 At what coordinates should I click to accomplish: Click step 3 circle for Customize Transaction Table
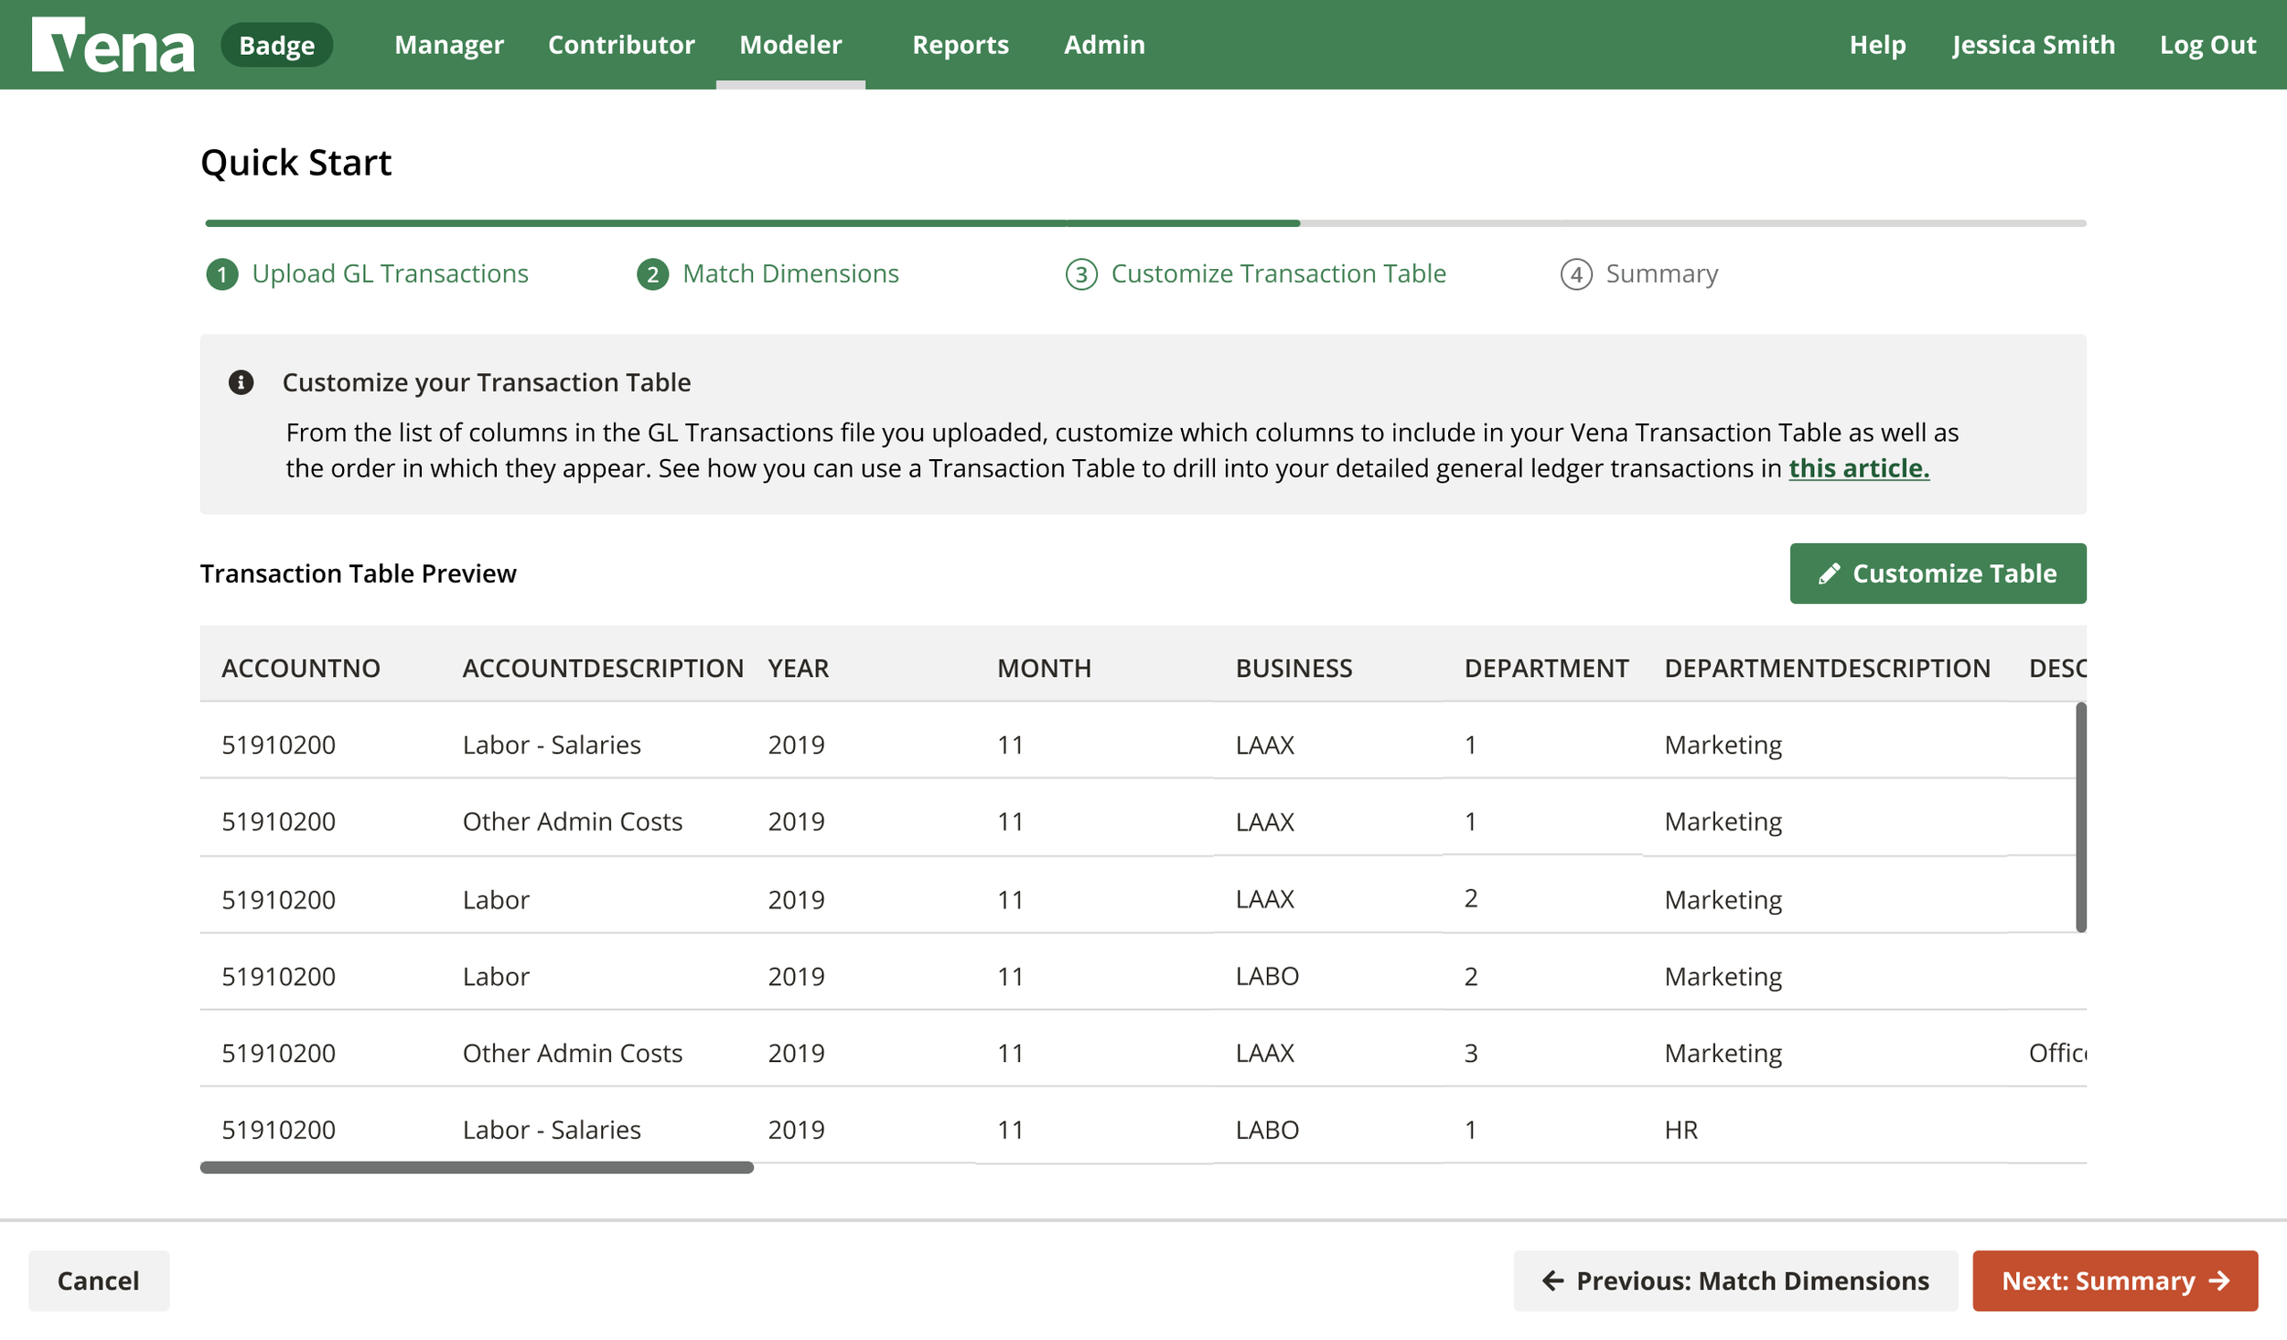1082,273
